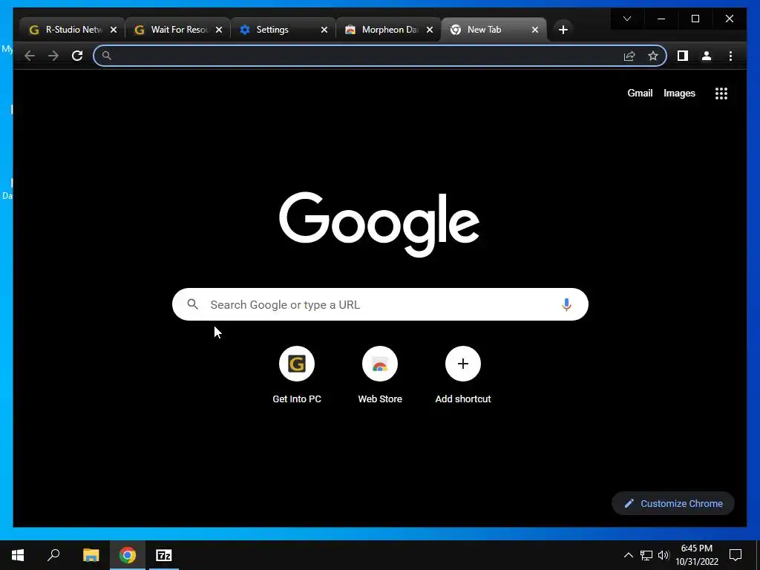Open Windows taskbar search
Viewport: 760px width, 570px height.
click(x=53, y=555)
